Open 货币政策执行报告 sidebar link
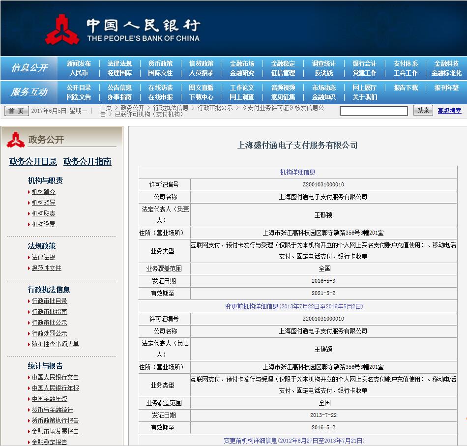 pyautogui.click(x=56, y=420)
